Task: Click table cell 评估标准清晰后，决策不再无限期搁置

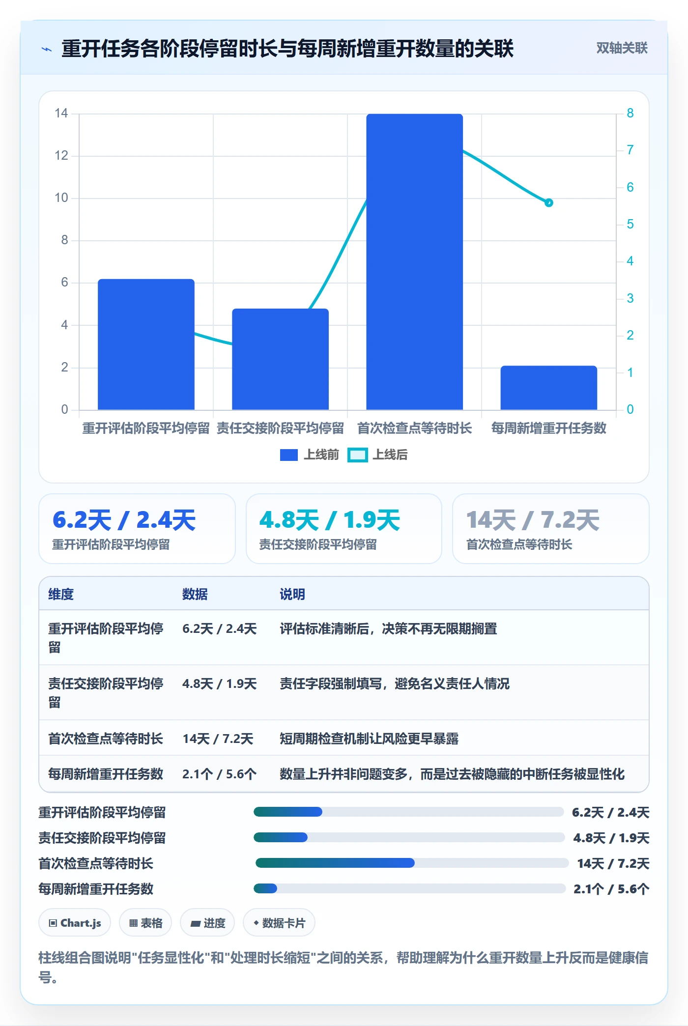Action: pos(388,628)
